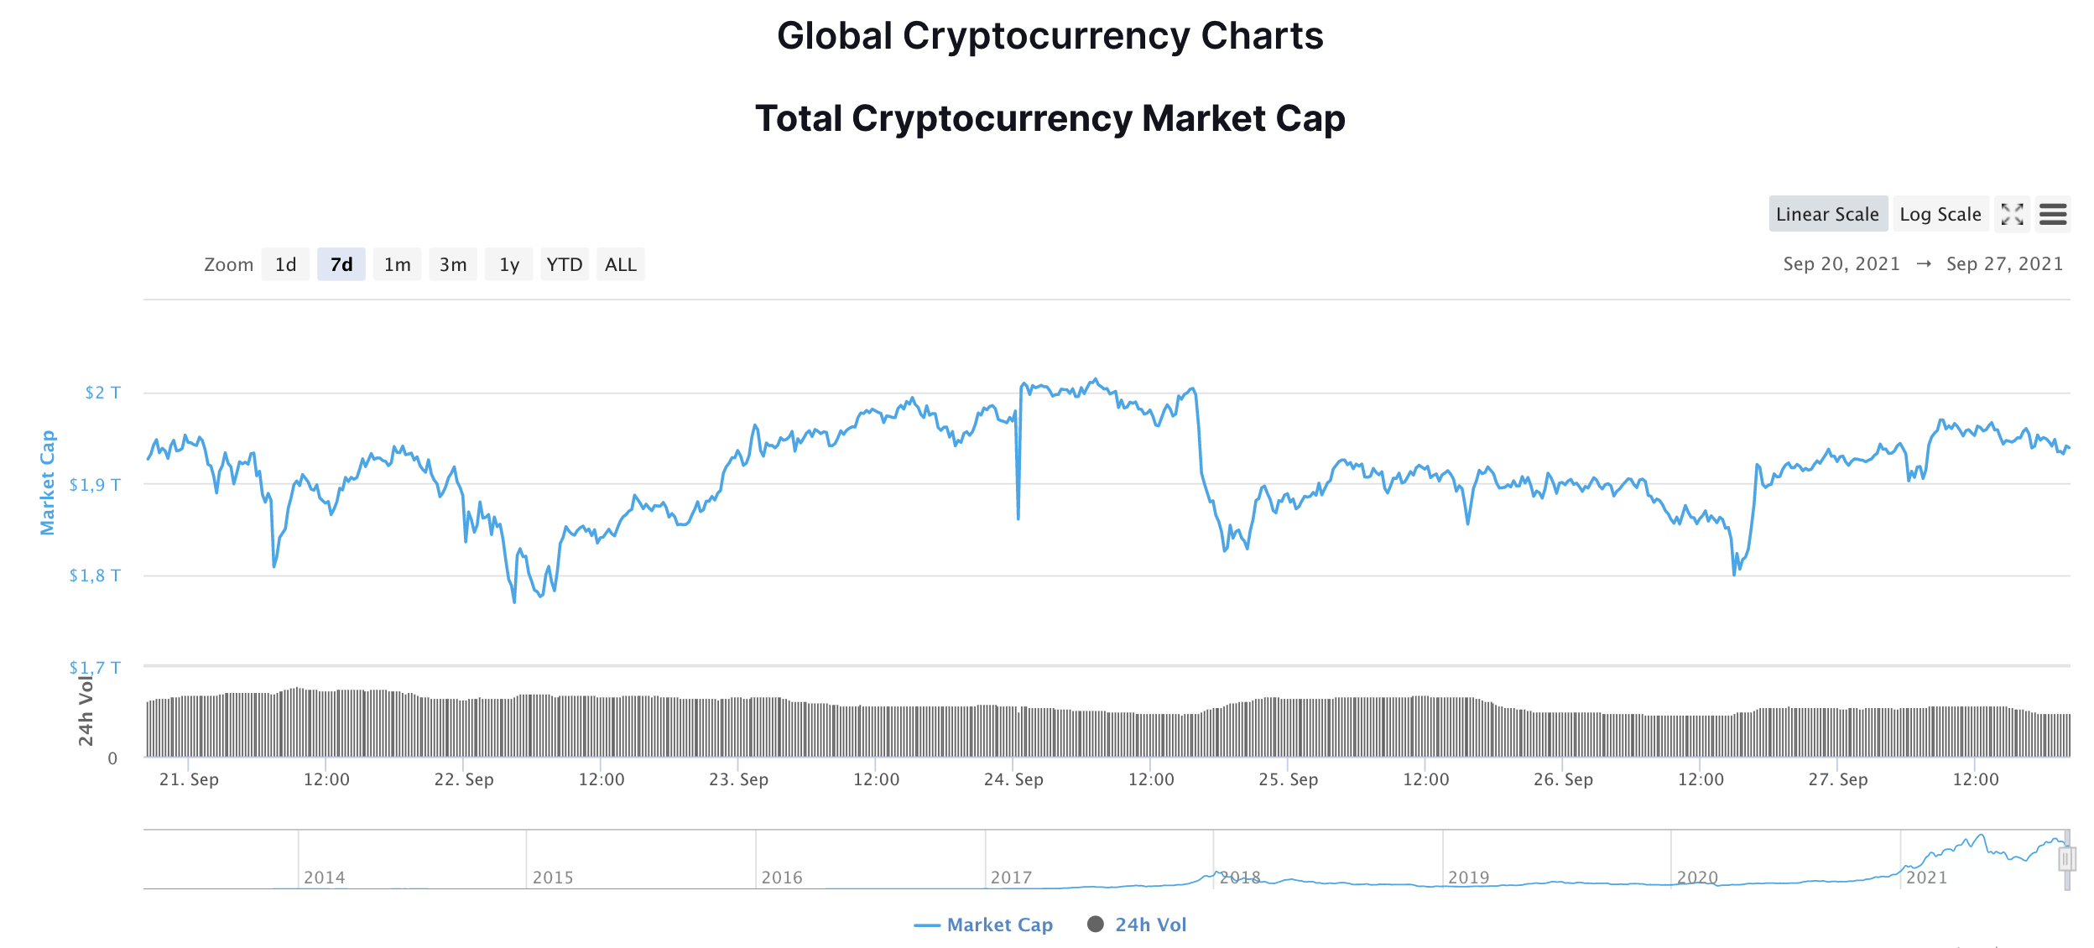2094x948 pixels.
Task: Select the 3m zoom preset
Action: click(453, 264)
